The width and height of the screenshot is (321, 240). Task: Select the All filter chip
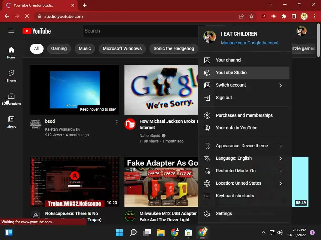37,48
